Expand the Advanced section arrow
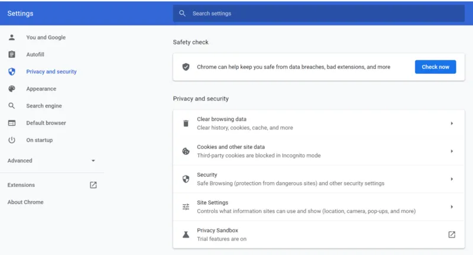 coord(93,160)
